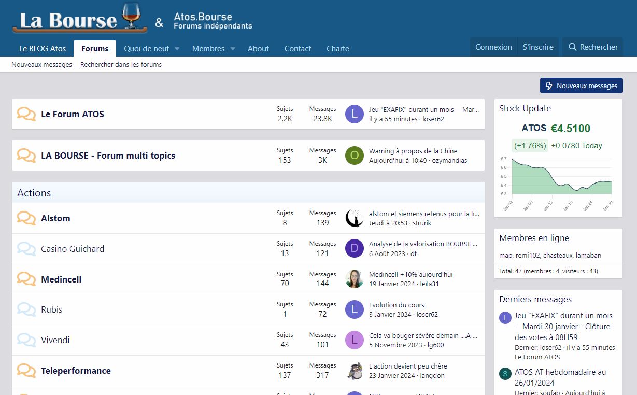This screenshot has width=637, height=395.
Task: Open langdon avatar in Teleperformance row
Action: (355, 371)
